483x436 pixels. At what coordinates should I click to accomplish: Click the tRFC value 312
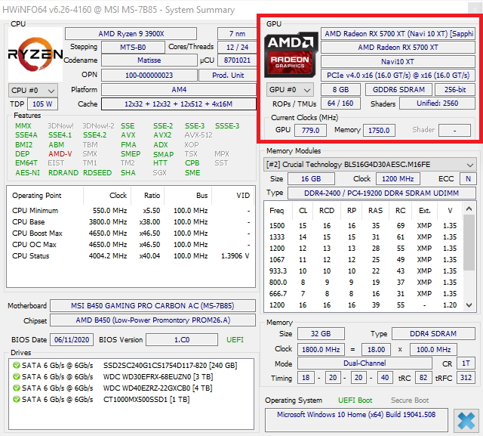[x=466, y=378]
